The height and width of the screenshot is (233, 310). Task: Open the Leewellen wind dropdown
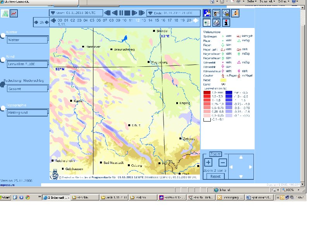(28, 64)
